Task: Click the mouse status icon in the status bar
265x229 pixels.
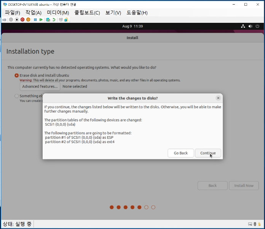Action: tap(255, 224)
